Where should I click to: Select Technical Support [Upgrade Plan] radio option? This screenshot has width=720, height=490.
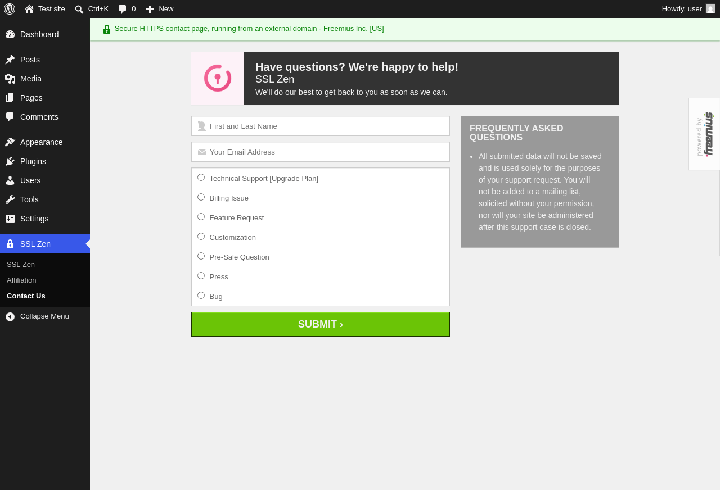point(201,178)
